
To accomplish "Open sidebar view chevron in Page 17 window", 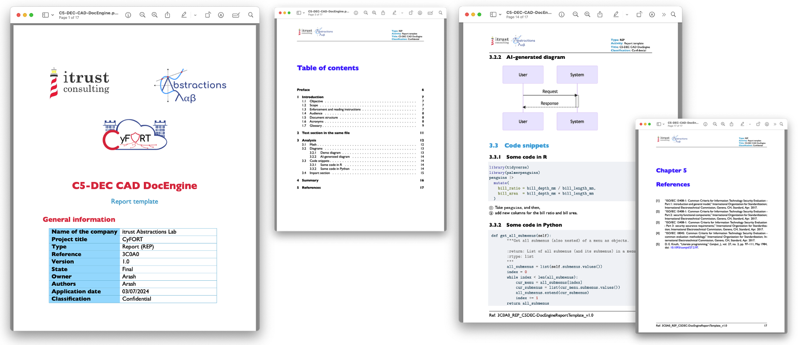I will point(664,124).
